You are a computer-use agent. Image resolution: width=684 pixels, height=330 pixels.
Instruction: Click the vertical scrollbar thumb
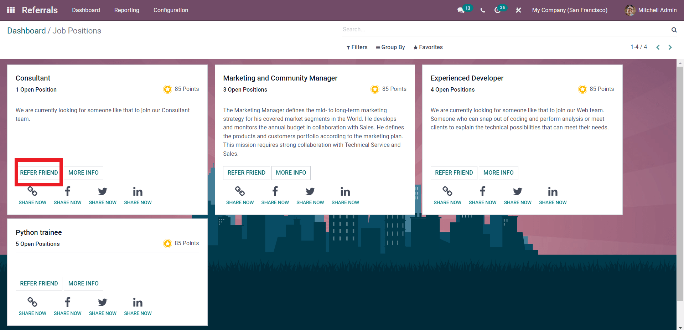click(680, 184)
